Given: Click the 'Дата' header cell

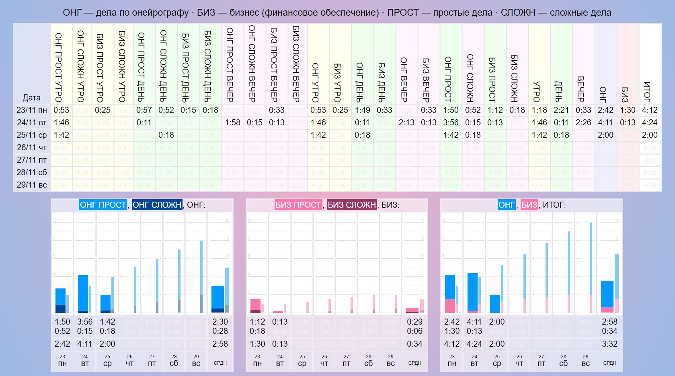Looking at the screenshot, I should pos(32,64).
